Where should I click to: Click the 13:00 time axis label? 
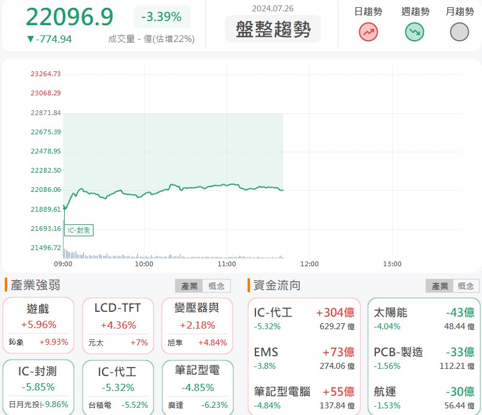coord(392,264)
